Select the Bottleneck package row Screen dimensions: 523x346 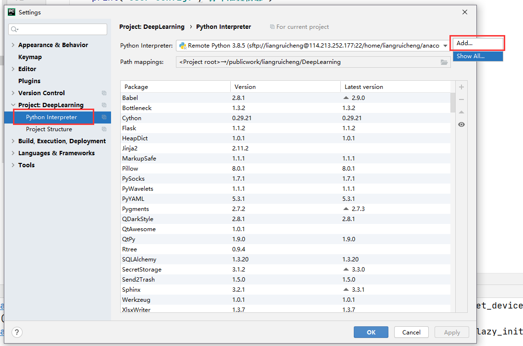click(286, 108)
